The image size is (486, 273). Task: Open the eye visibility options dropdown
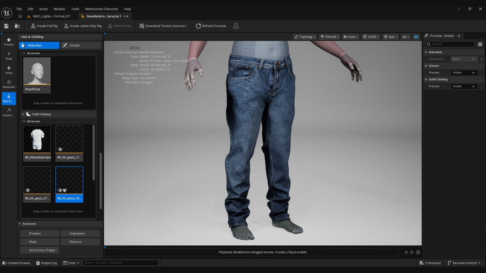pos(406,37)
